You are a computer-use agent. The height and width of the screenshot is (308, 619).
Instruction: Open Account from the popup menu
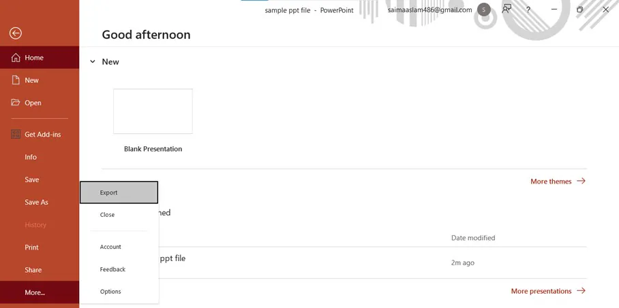click(x=110, y=247)
